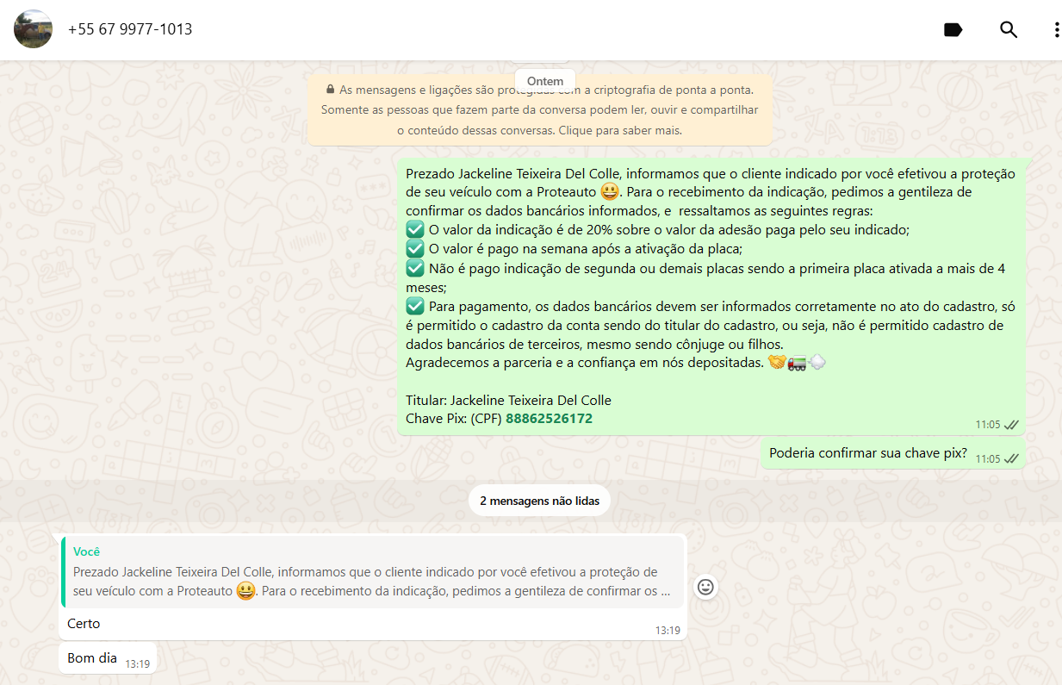Click the read receipt ticks on long message
Image resolution: width=1062 pixels, height=685 pixels.
pyautogui.click(x=1011, y=425)
